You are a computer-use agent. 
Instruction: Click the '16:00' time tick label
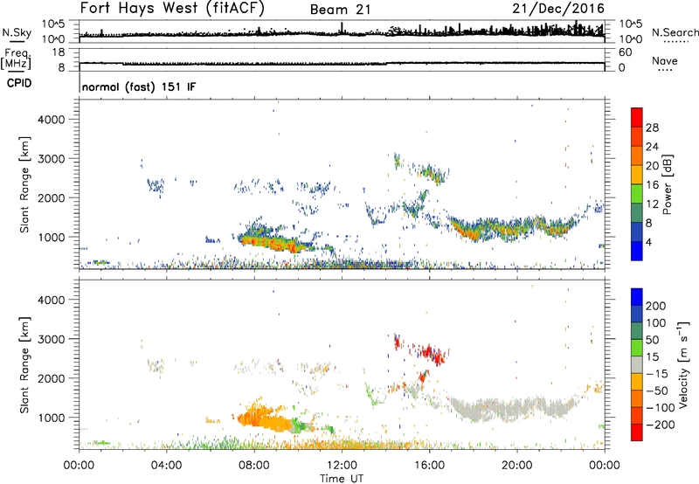coord(429,466)
